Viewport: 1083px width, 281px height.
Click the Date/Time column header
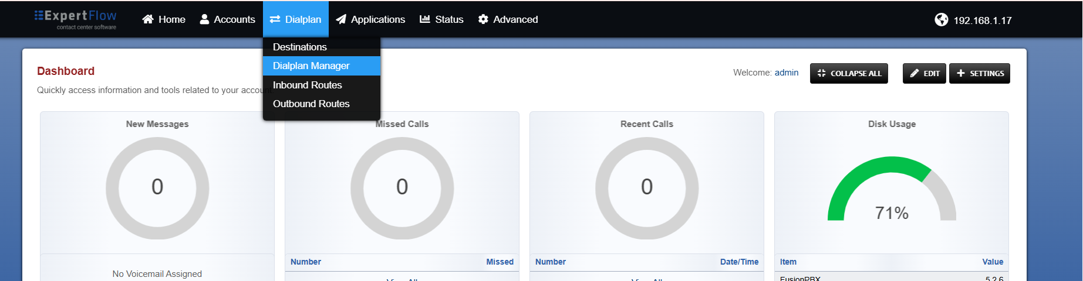click(739, 262)
